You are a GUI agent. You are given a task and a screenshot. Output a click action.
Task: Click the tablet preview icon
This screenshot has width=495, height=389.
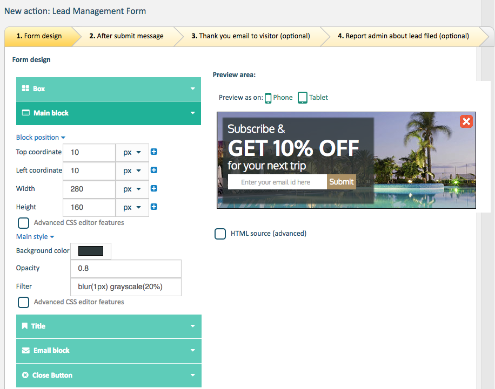click(303, 98)
